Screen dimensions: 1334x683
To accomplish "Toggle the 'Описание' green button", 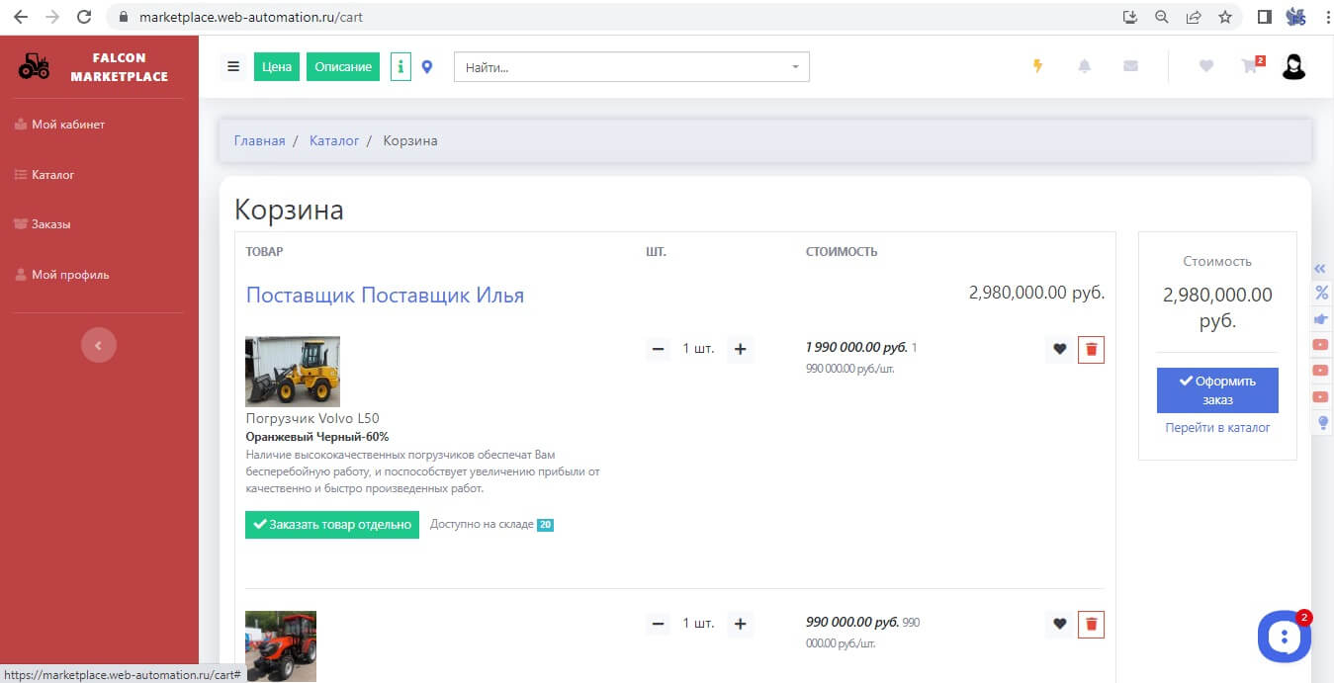I will point(343,67).
